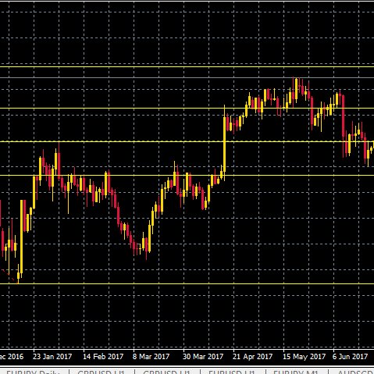Click the 30 Mar 2017 date label

[x=203, y=356]
